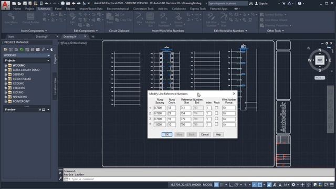Click the Wire Numbers ribbon button
This screenshot has width=336, height=189.
[164, 19]
